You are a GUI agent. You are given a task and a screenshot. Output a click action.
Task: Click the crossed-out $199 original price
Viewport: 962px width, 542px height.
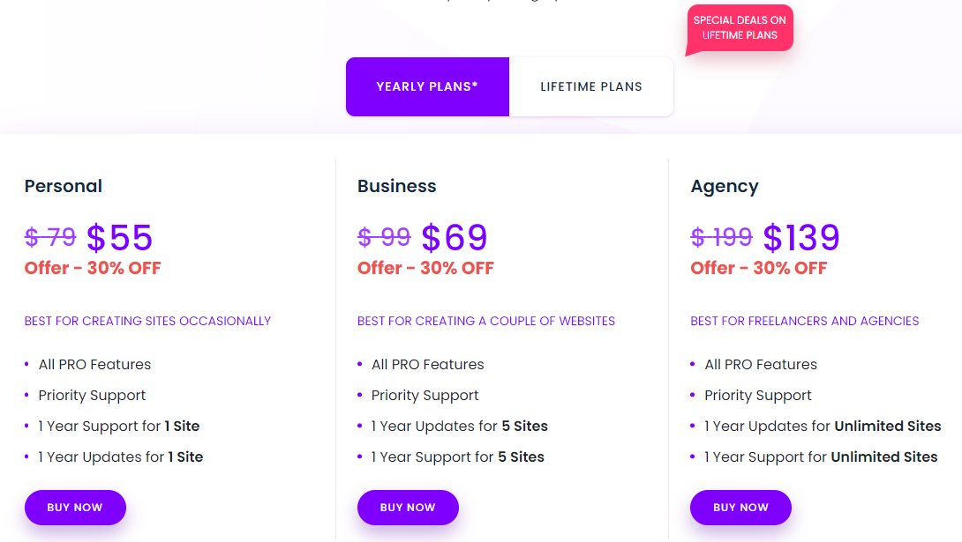721,238
